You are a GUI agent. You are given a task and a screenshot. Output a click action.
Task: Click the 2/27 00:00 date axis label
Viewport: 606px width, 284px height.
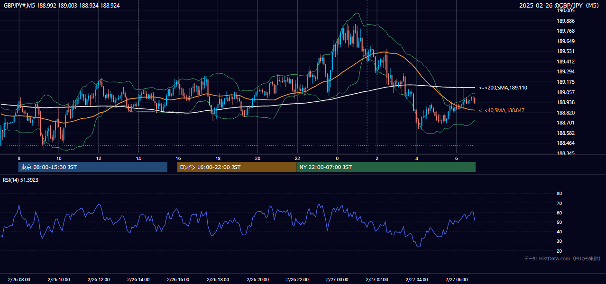337,280
